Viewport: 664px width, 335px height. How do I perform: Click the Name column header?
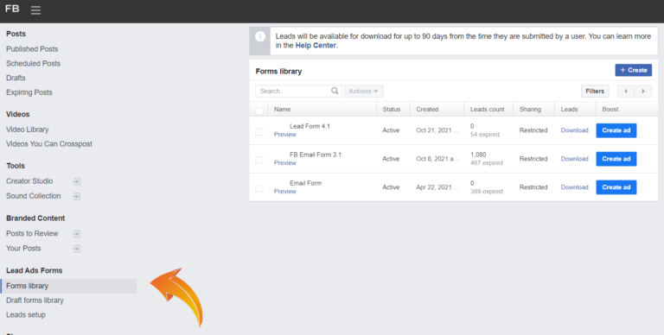(x=282, y=109)
